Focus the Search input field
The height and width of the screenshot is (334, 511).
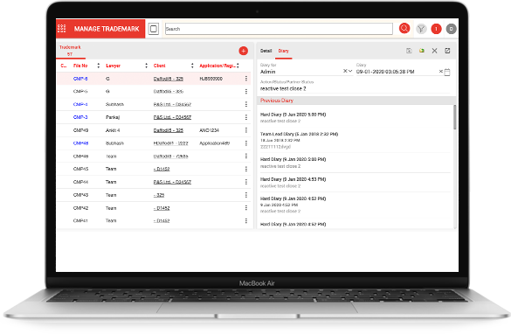pos(279,29)
